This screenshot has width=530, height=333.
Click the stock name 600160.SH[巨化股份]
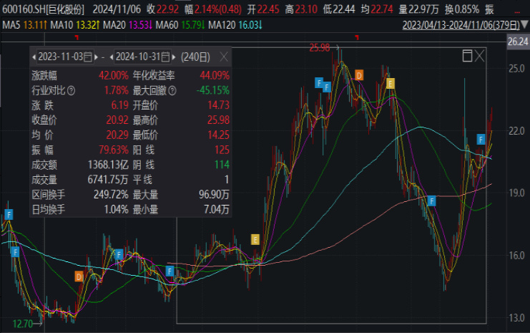coord(43,9)
